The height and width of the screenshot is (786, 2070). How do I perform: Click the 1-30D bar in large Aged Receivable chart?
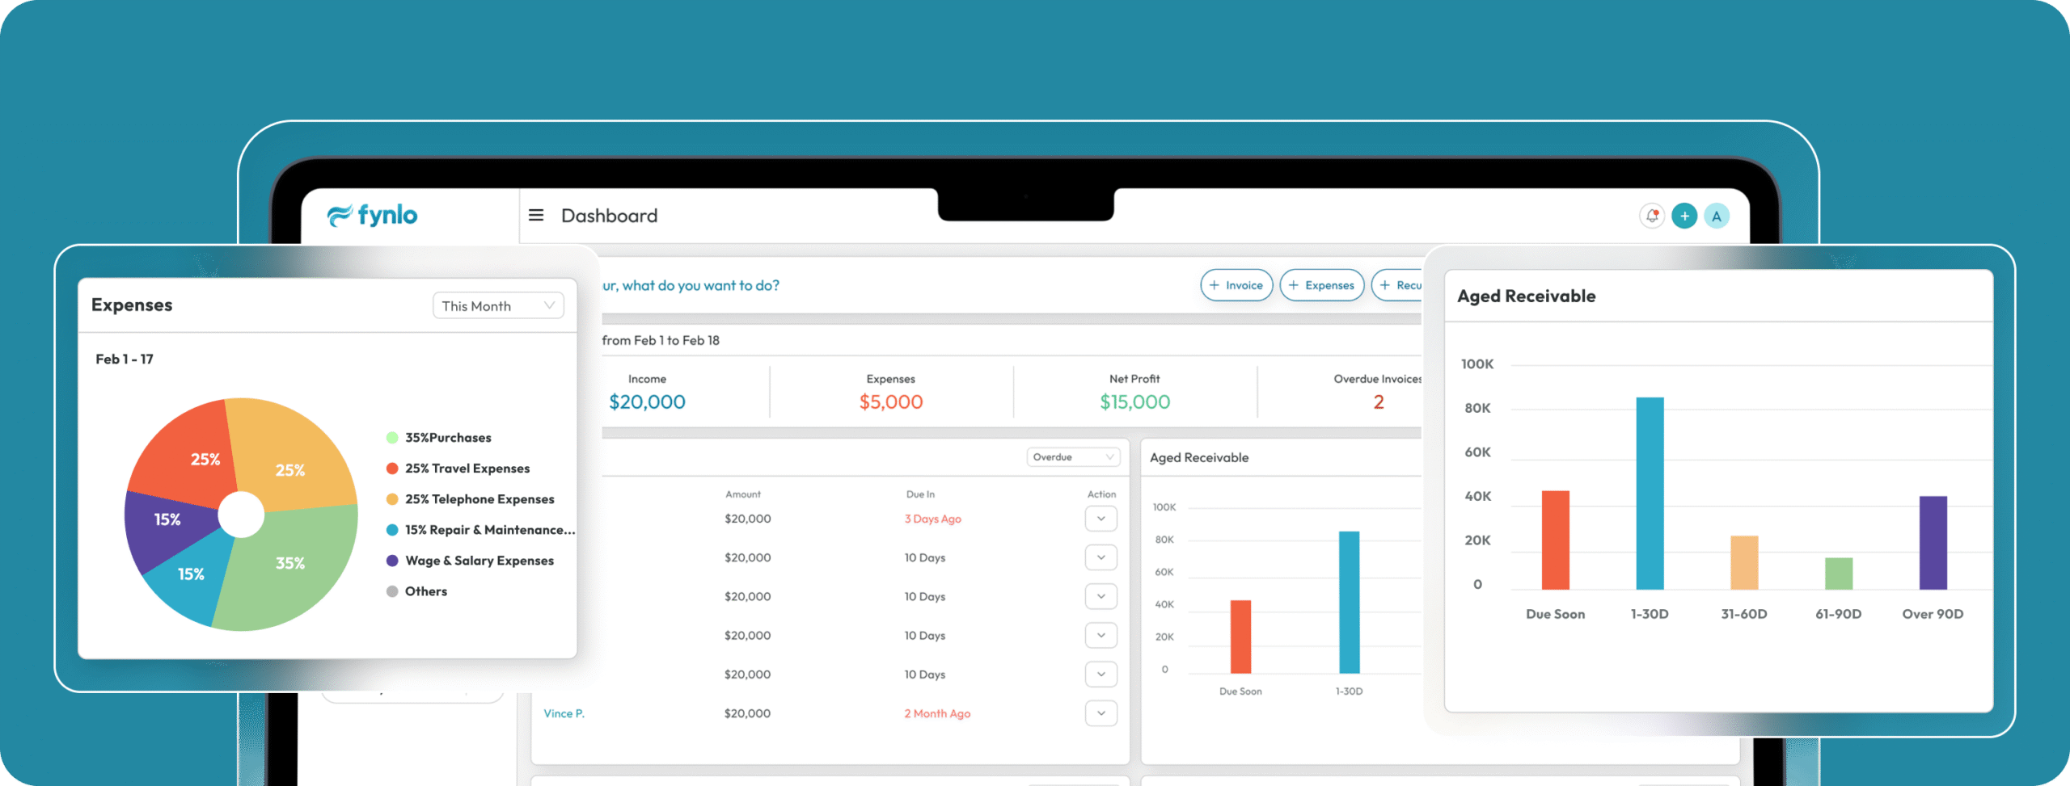pyautogui.click(x=1650, y=493)
